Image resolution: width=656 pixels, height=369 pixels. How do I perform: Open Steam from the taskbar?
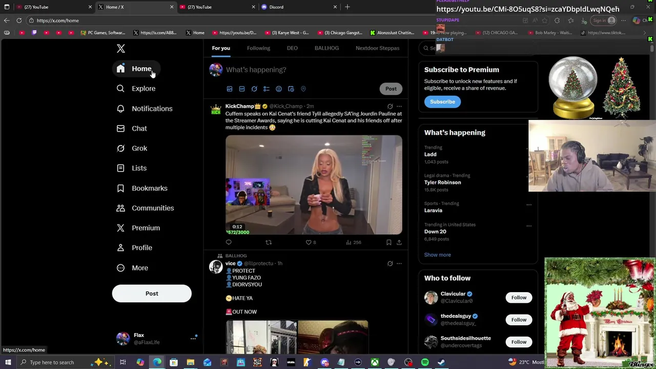tap(441, 362)
